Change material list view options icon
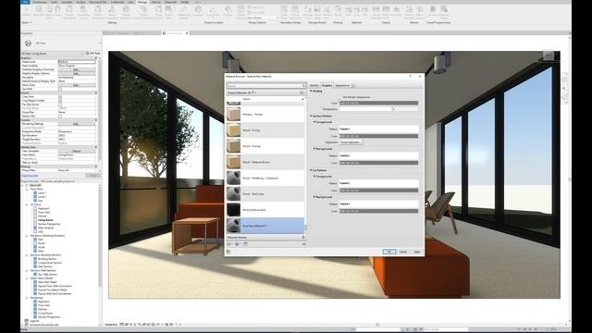This screenshot has height=333, width=592. pyautogui.click(x=302, y=92)
